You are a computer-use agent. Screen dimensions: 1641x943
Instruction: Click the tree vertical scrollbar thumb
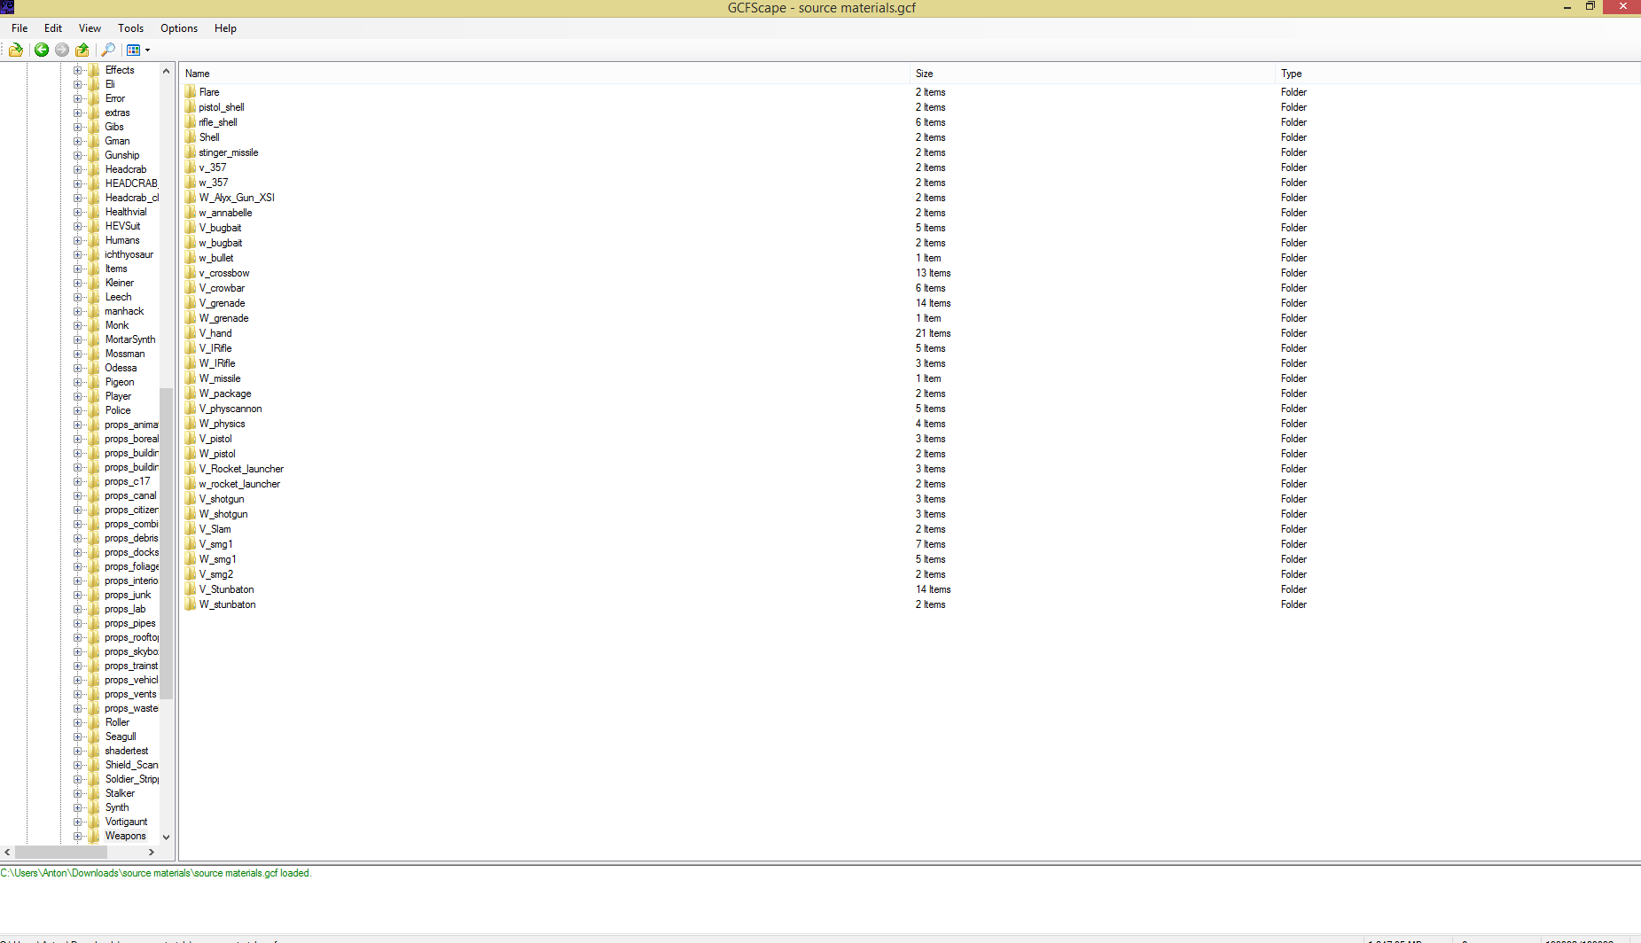pyautogui.click(x=166, y=543)
